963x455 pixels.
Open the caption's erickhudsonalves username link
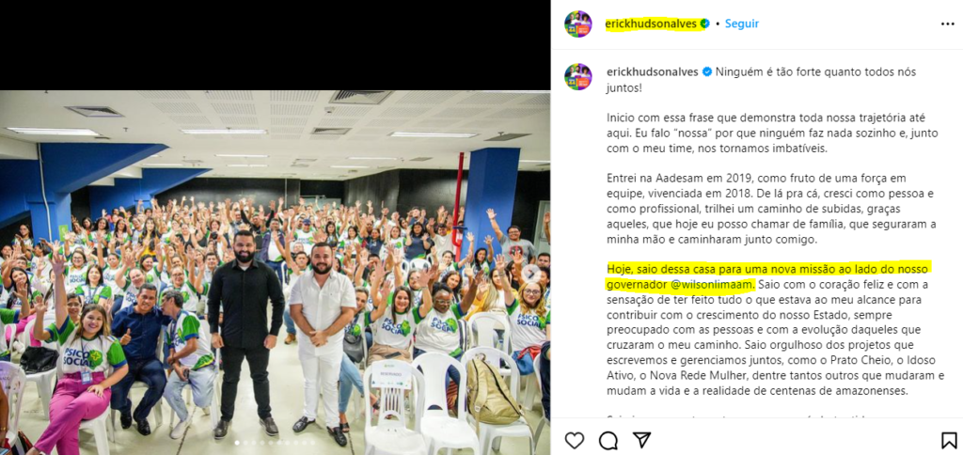tap(653, 71)
